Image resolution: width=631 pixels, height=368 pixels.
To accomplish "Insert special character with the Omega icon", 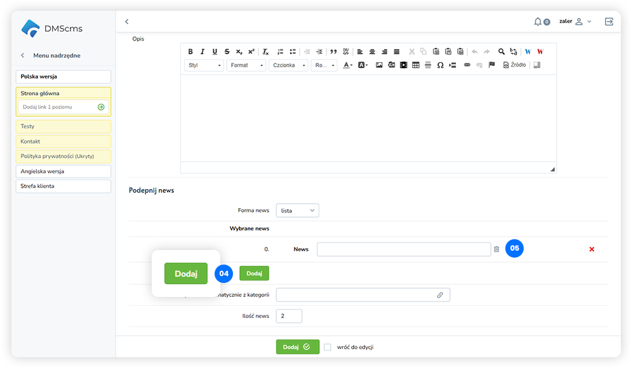I will (440, 65).
